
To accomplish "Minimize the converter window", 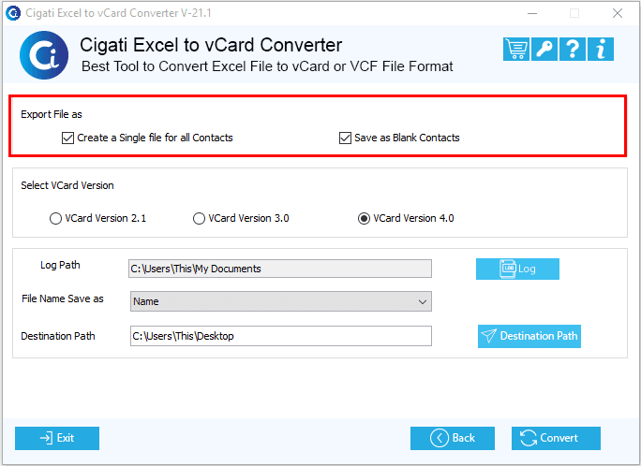I will (532, 13).
